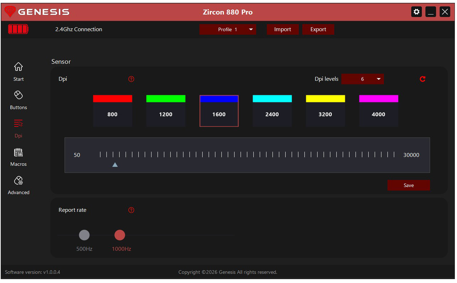Check the battery level indicator icon
Screen dimensions: 457x283
coord(18,29)
